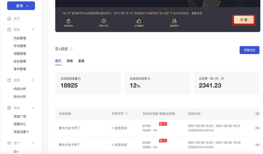Click the 充值 recharge button

[244, 20]
